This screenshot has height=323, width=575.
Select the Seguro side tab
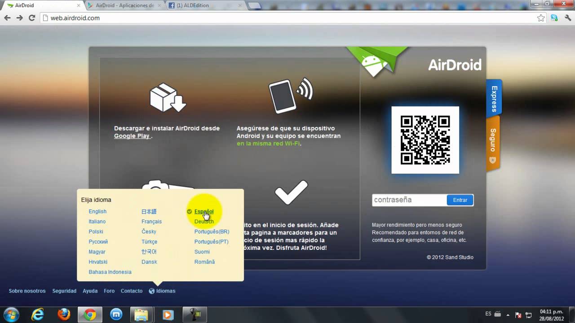(493, 144)
